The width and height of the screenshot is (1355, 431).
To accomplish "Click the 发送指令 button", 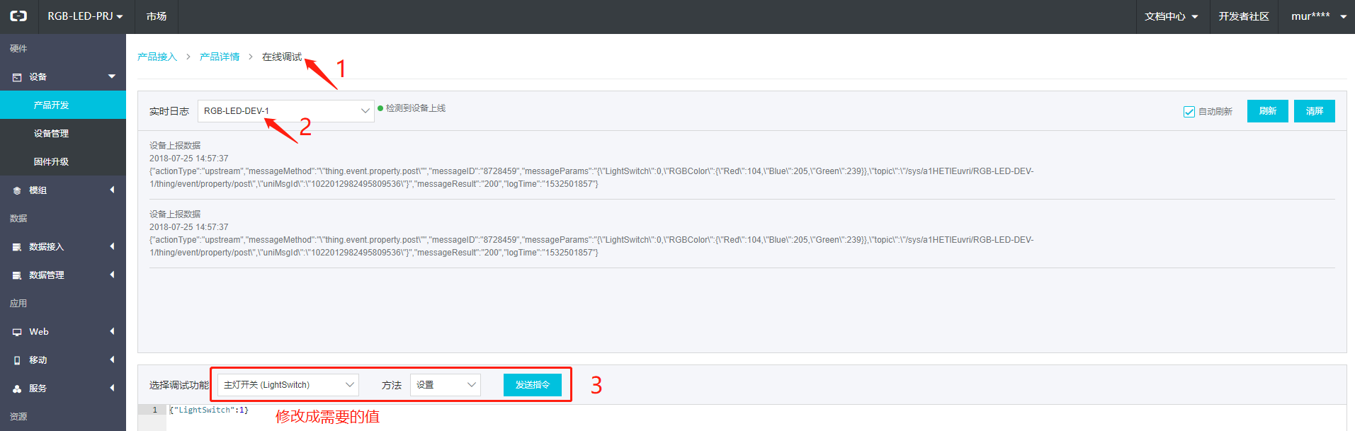I will pos(532,385).
